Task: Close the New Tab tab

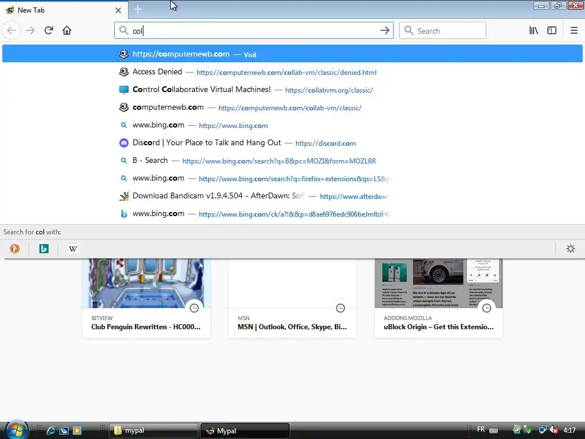Action: pyautogui.click(x=118, y=10)
